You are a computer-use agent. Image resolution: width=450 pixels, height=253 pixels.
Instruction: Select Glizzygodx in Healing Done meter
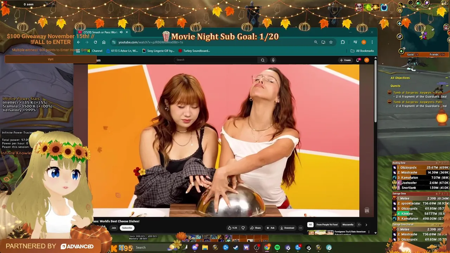421,168
